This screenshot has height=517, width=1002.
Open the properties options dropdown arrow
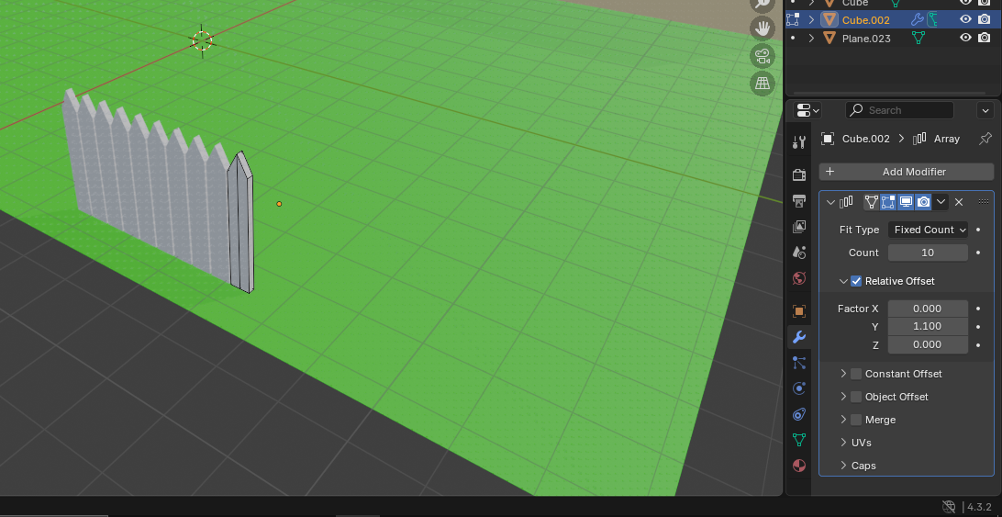(985, 111)
